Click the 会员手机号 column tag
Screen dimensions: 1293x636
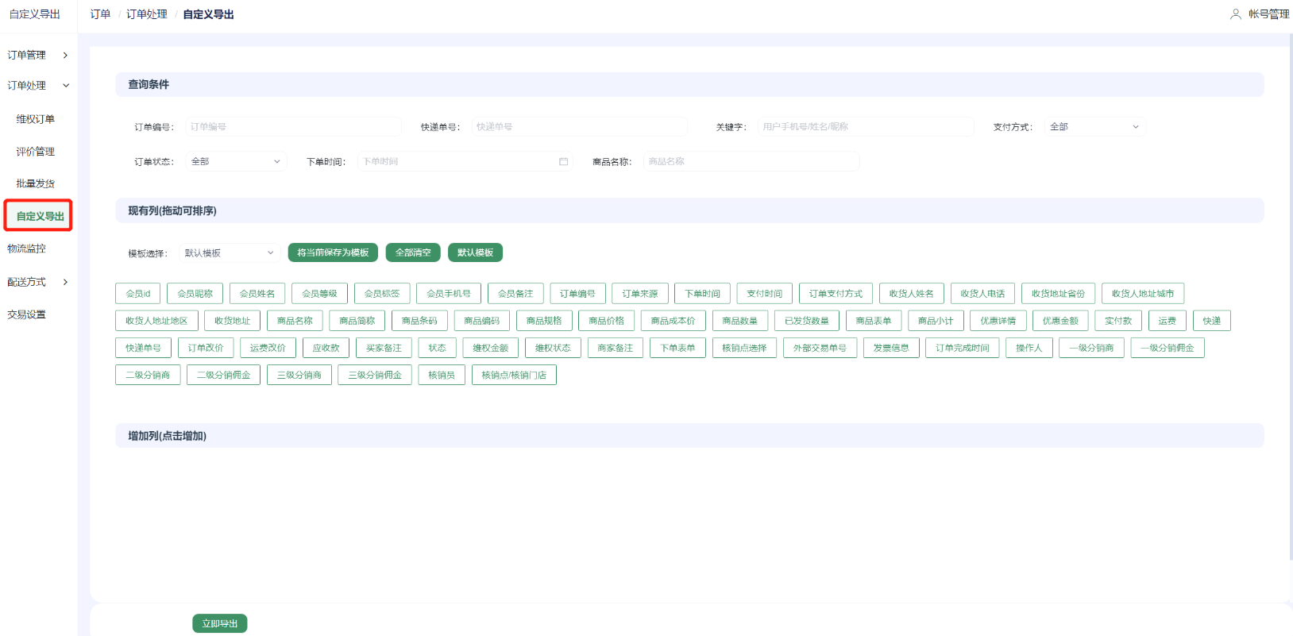point(449,294)
